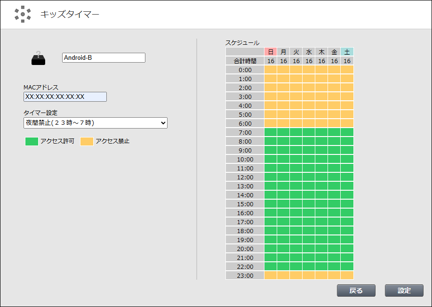Toggle the Wednesday 12:00 schedule cell
Image resolution: width=432 pixels, height=307 pixels.
click(x=309, y=177)
